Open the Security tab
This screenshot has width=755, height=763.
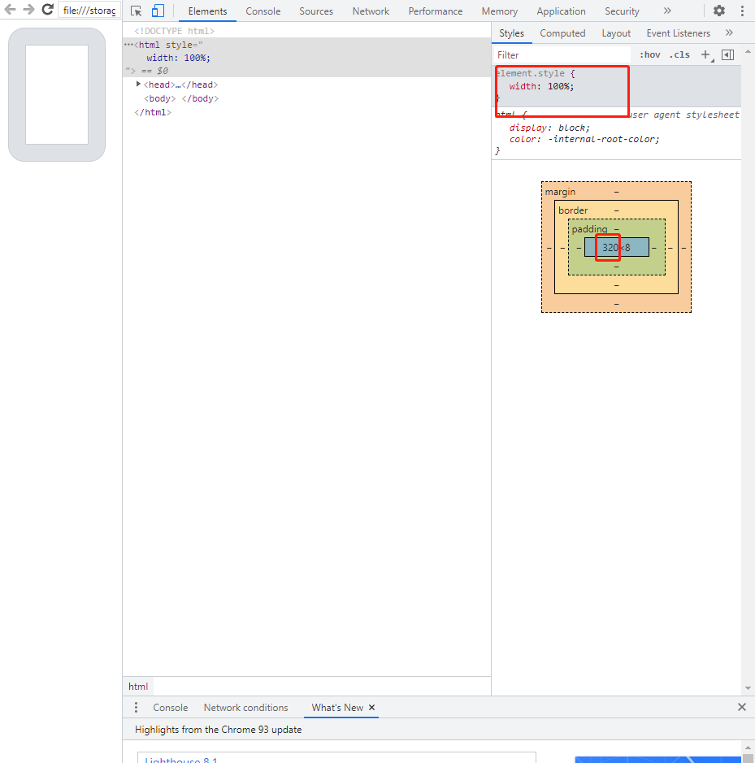[x=622, y=11]
